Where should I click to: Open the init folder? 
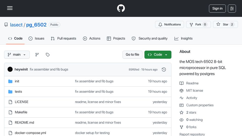tap(17, 81)
